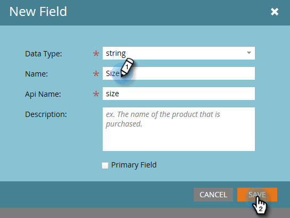Click the Api Name label
This screenshot has height=218, width=290.
coord(43,94)
